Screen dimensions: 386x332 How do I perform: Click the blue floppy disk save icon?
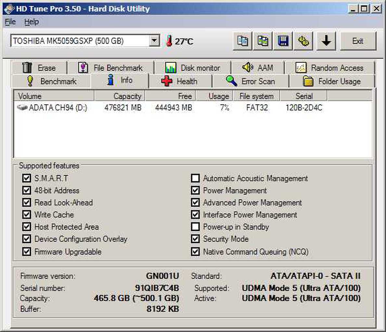(x=283, y=41)
